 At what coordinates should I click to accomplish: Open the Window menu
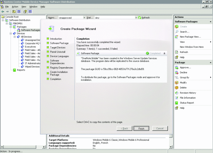pos(33,7)
